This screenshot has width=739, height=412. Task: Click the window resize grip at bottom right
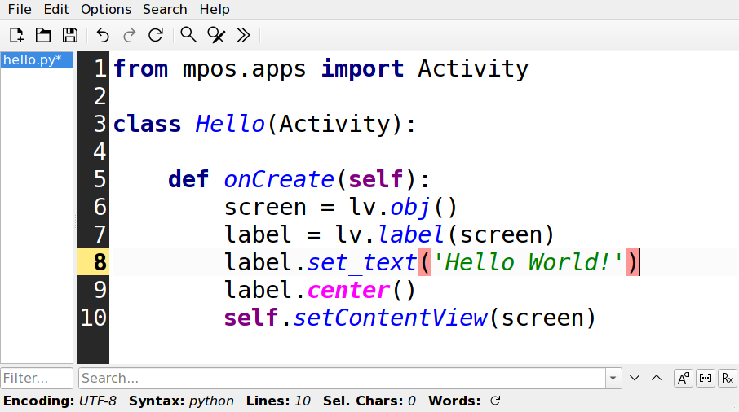click(x=734, y=407)
